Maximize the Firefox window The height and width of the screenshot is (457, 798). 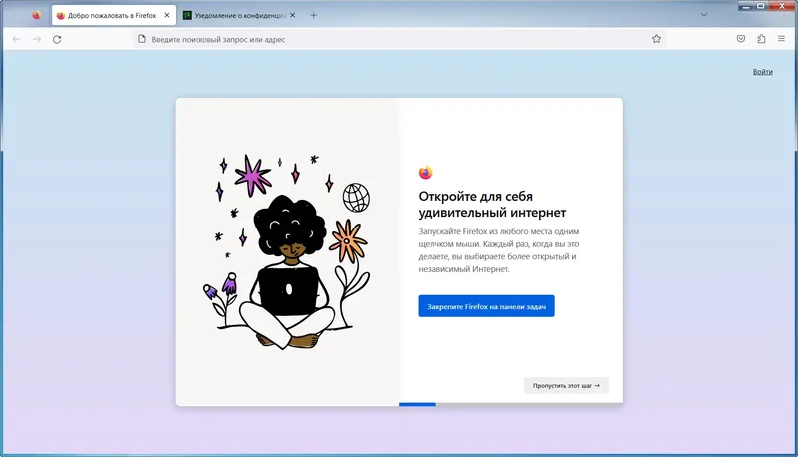point(761,6)
